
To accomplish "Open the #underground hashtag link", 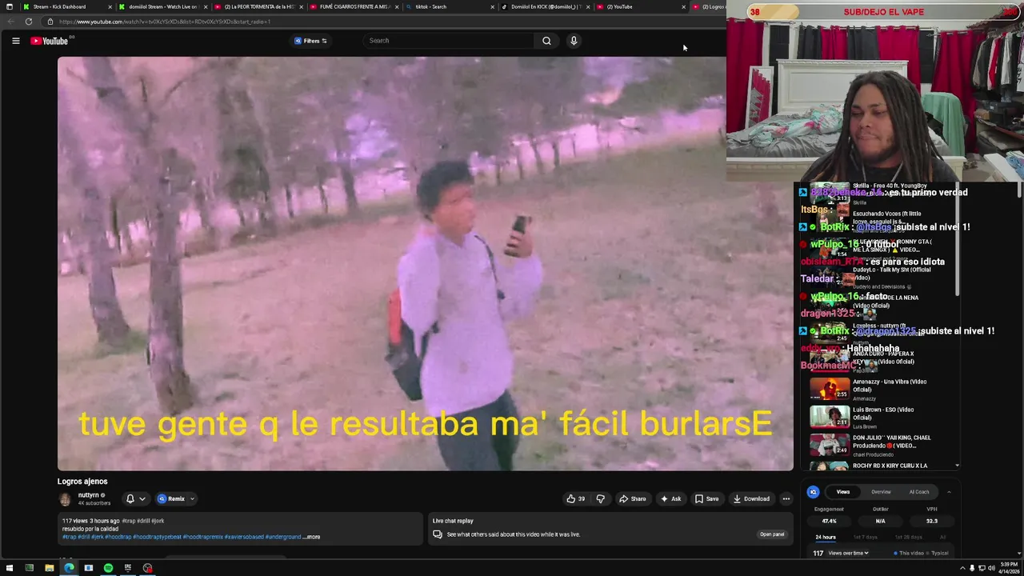I will [x=283, y=537].
